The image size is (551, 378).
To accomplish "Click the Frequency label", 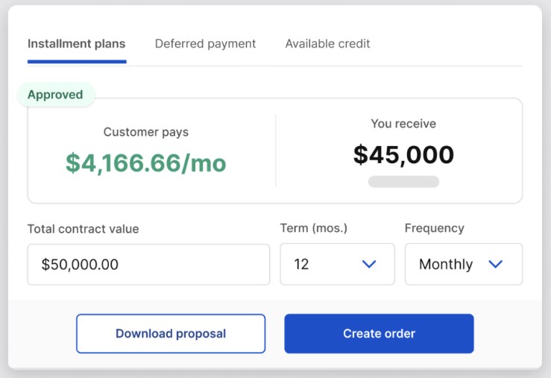I will click(434, 228).
